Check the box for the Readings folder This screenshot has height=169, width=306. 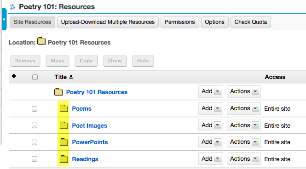pos(35,159)
